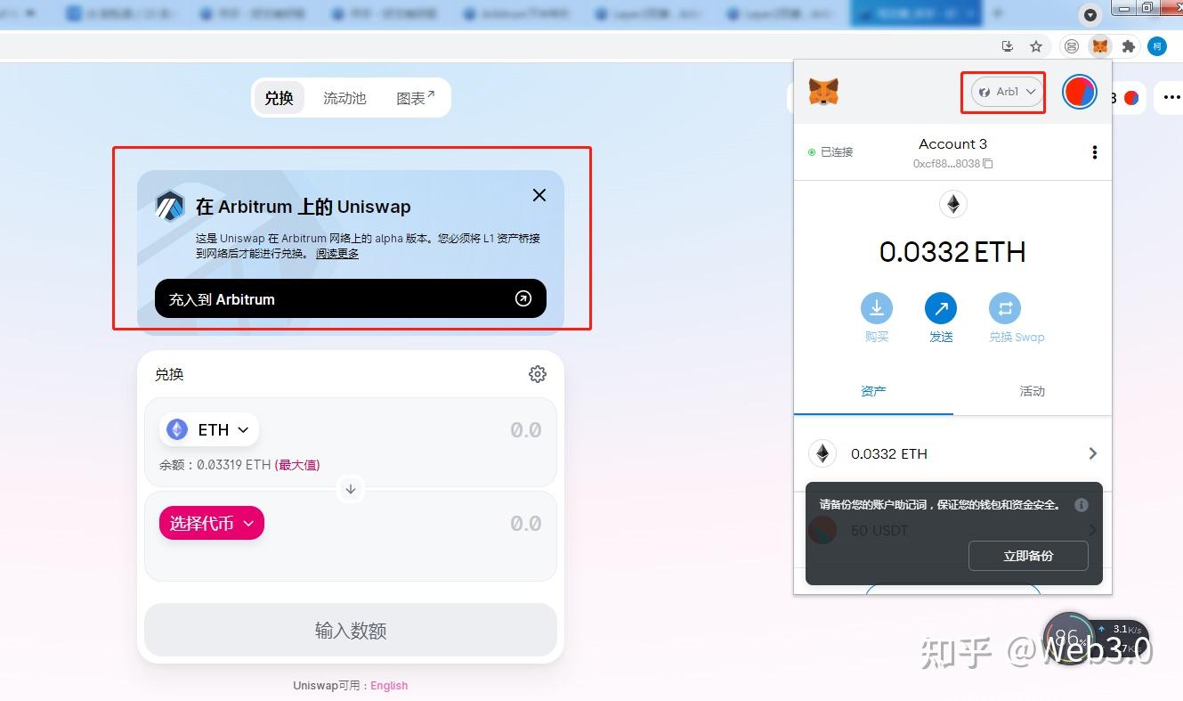Click the info icon on backup notice
Screen dimensions: 1183x701
click(x=1082, y=505)
